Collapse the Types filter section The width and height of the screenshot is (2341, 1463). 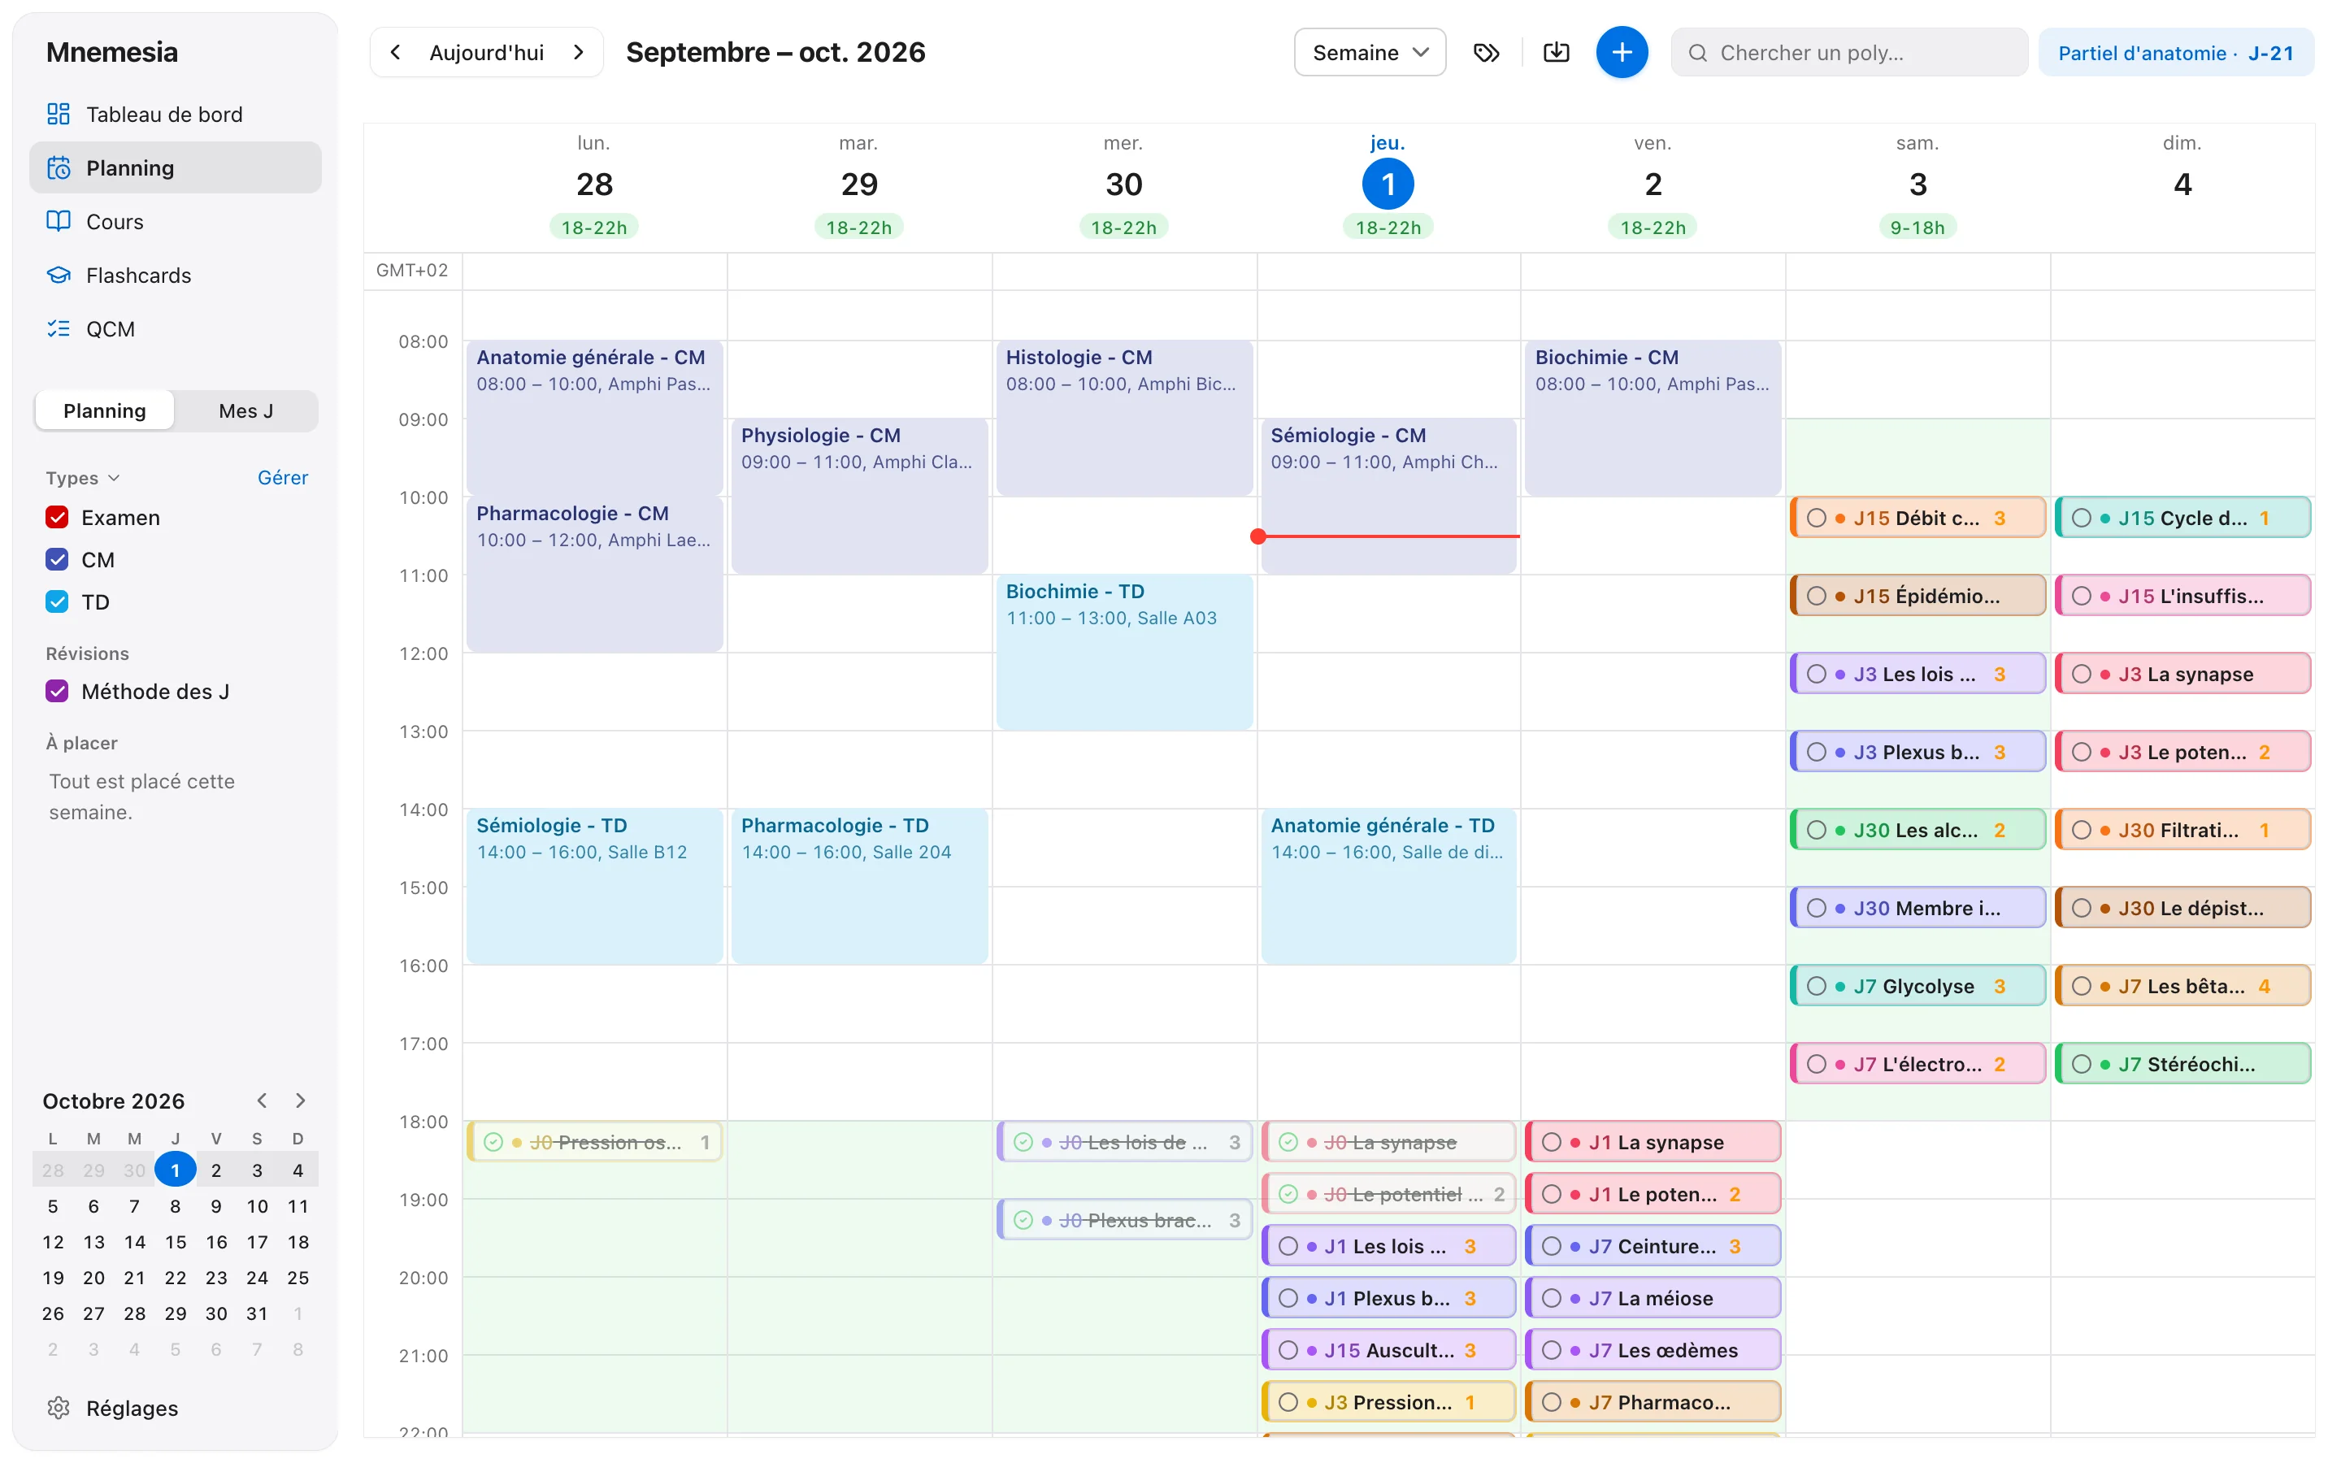pyautogui.click(x=83, y=478)
